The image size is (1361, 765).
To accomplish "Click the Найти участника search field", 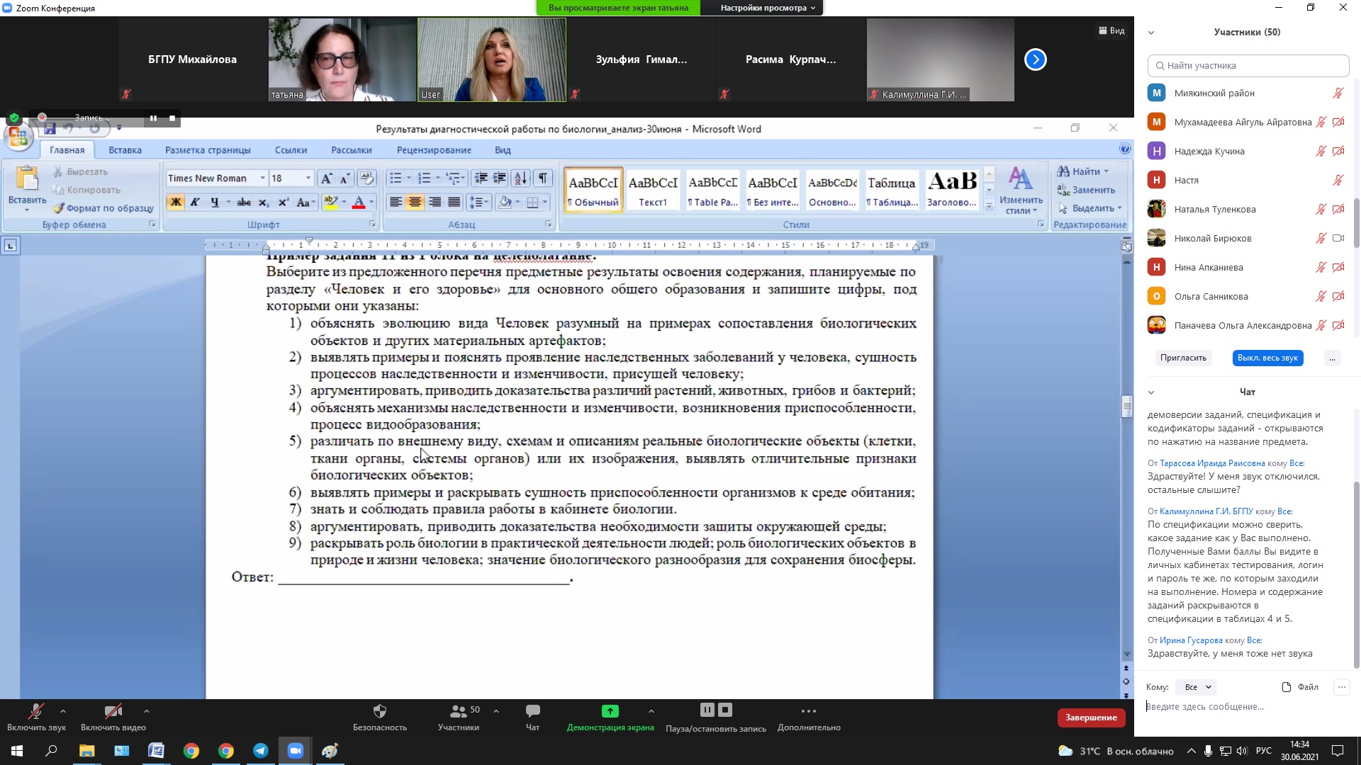I will 1248,66.
